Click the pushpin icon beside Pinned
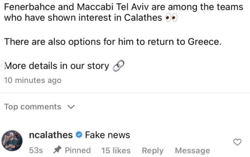Viewport: 250px width, 157px height. click(57, 150)
